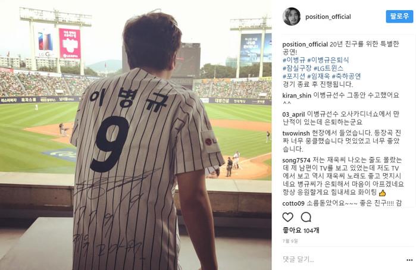Open the #임재욱 hashtag
The width and height of the screenshot is (416, 270).
[318, 76]
